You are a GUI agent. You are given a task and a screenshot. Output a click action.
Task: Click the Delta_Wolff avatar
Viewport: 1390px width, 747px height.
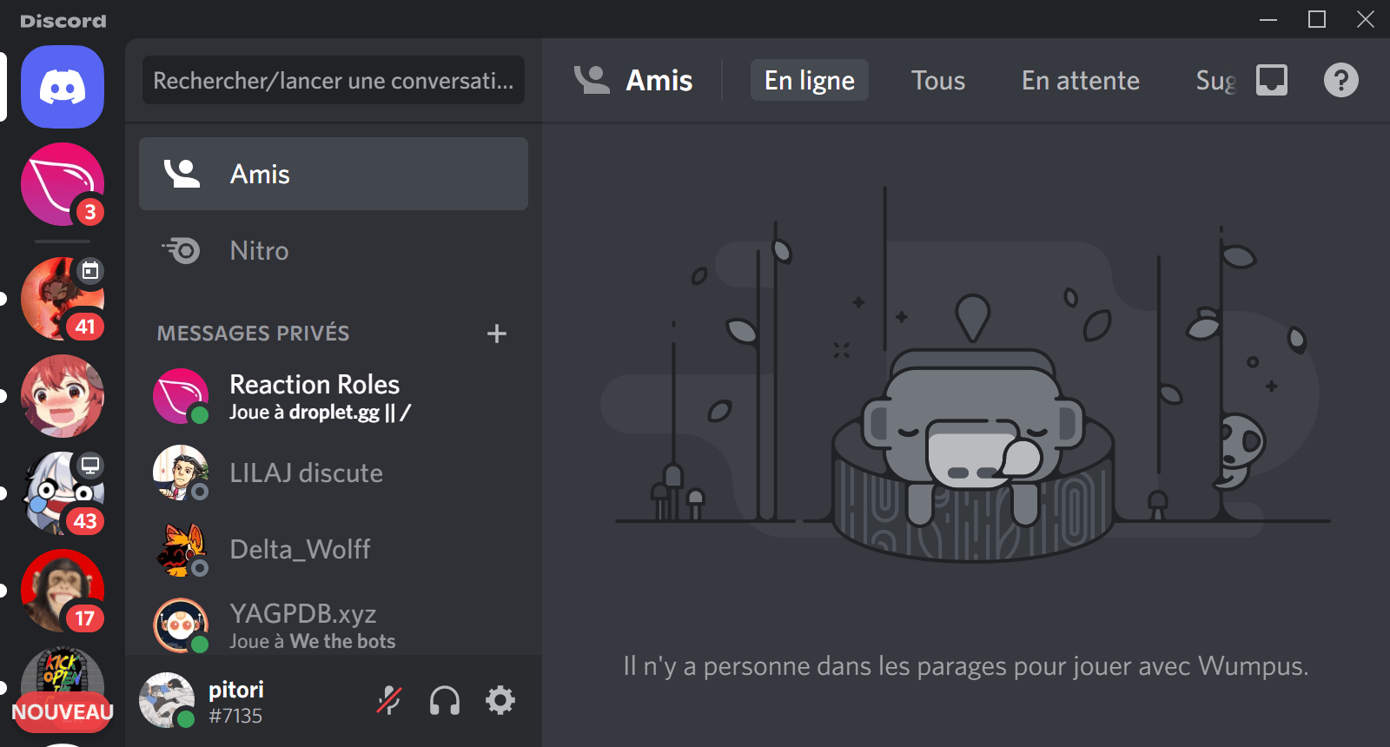(181, 549)
